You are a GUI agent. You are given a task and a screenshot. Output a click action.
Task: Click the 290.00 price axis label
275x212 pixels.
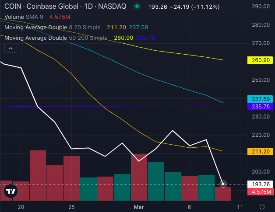pyautogui.click(x=260, y=7)
